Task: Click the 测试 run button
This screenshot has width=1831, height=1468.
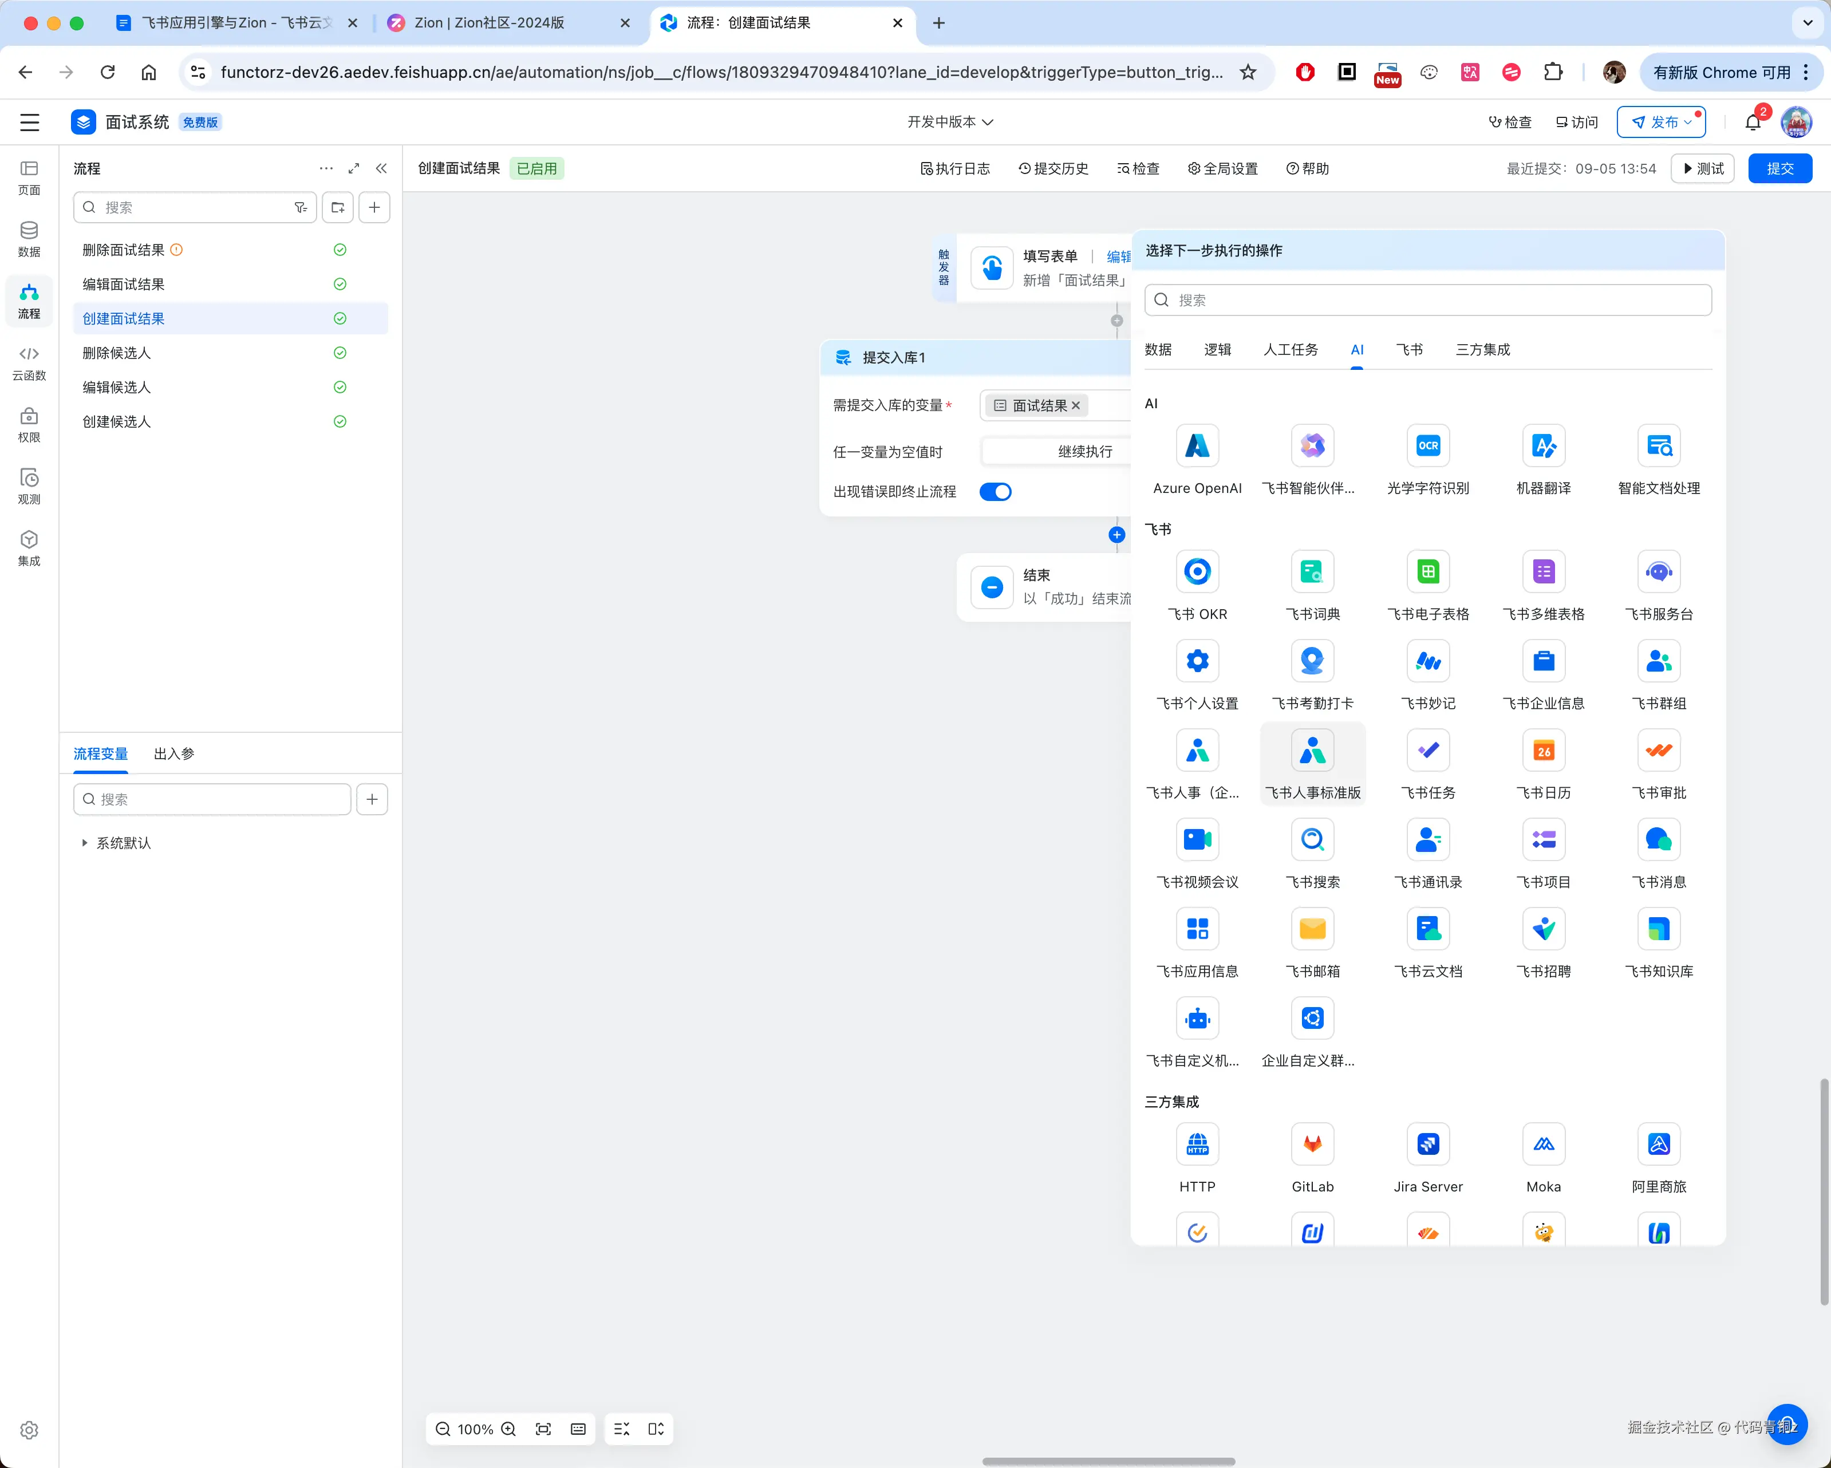Action: [1702, 168]
